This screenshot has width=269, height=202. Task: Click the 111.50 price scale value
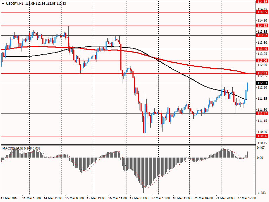pyautogui.click(x=262, y=110)
